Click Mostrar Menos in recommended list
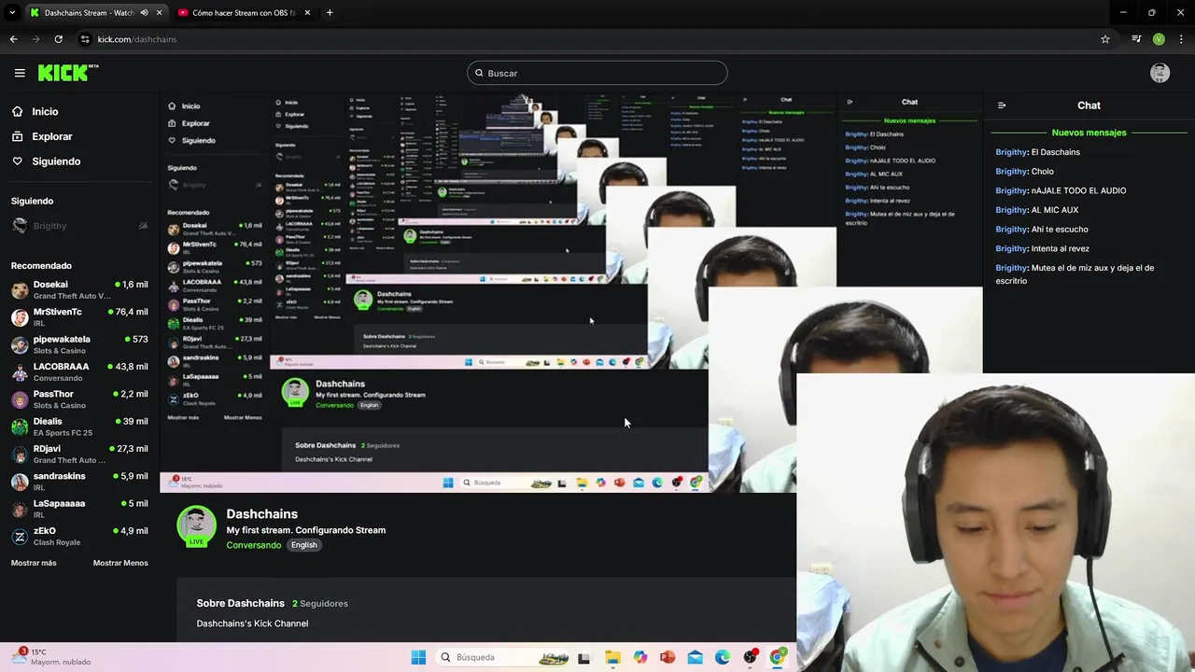The height and width of the screenshot is (672, 1195). tap(120, 563)
